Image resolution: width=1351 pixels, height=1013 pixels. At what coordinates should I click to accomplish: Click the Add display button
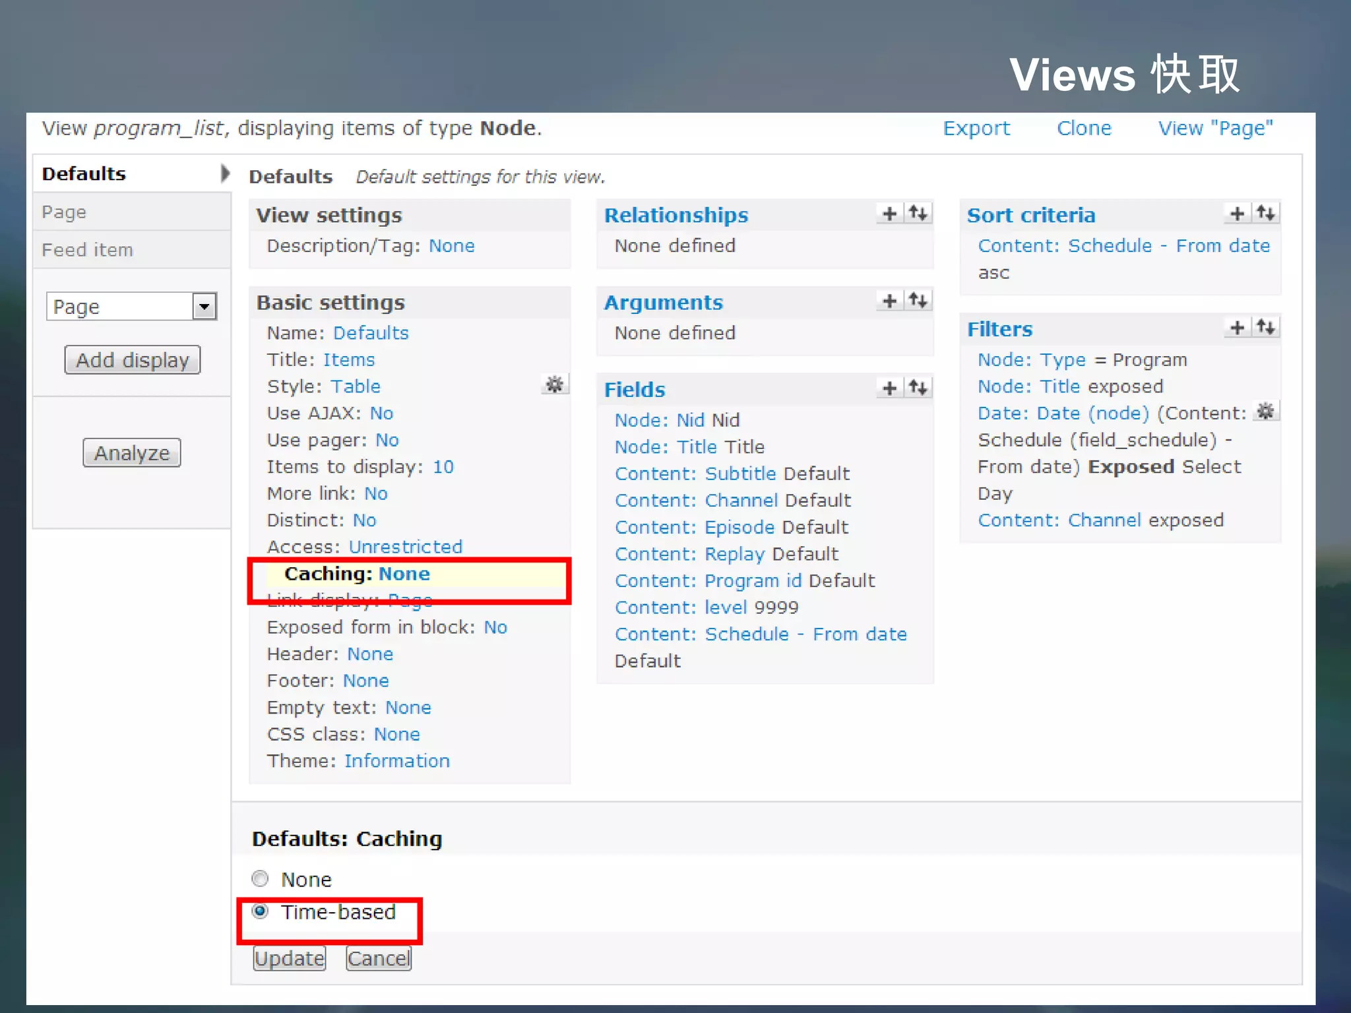coord(133,360)
